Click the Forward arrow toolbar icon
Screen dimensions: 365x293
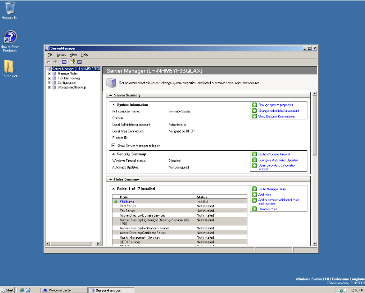coord(55,62)
